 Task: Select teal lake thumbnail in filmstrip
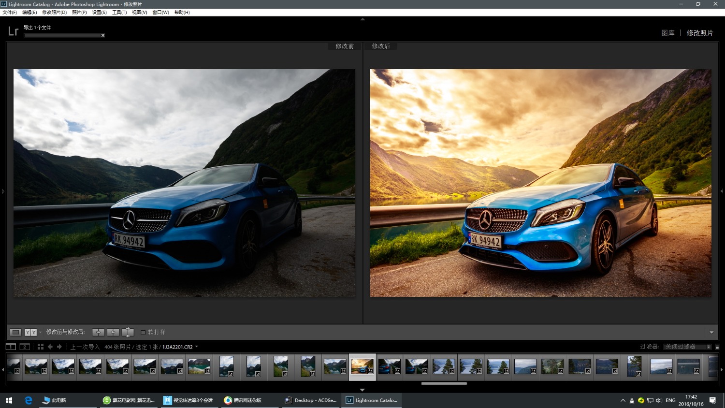[x=199, y=366]
